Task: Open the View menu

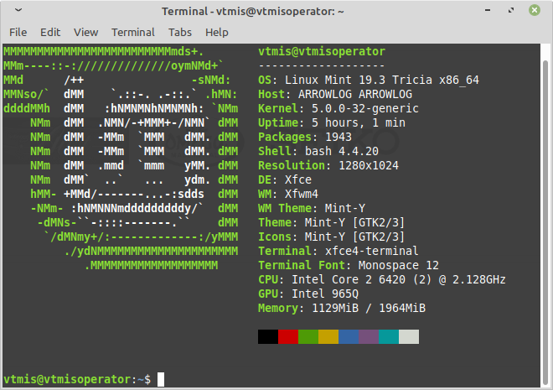Action: pos(85,33)
